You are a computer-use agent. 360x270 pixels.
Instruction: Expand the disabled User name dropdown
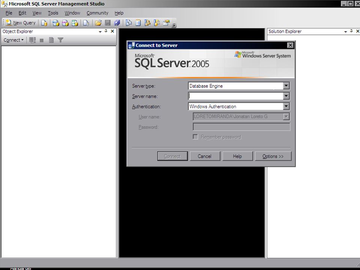pyautogui.click(x=286, y=117)
